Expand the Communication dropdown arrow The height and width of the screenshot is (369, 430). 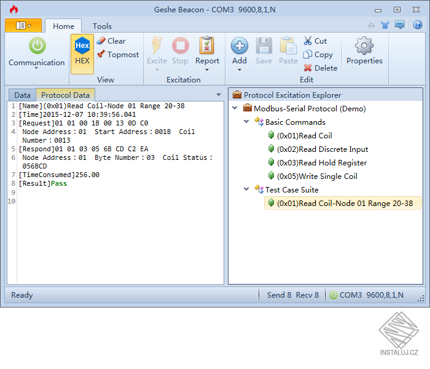(x=36, y=68)
